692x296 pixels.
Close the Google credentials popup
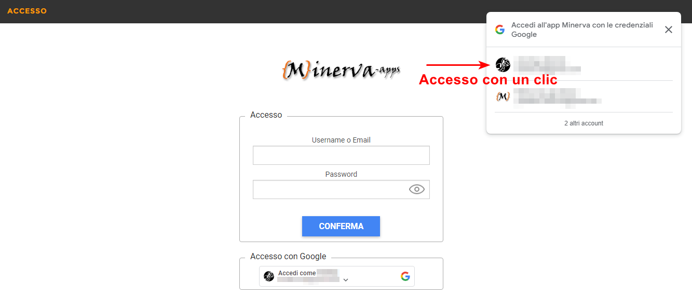tap(669, 30)
